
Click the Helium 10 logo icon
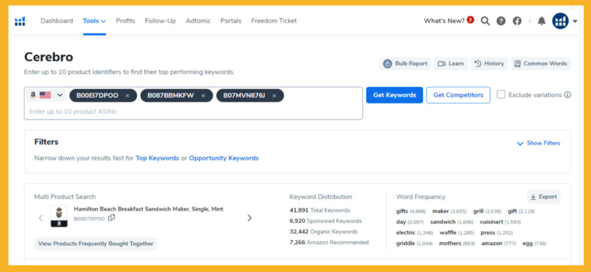coord(20,21)
